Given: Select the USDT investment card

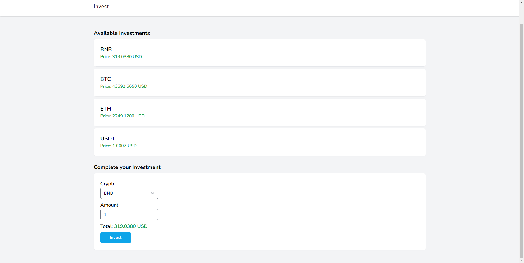Looking at the screenshot, I should coord(260,142).
